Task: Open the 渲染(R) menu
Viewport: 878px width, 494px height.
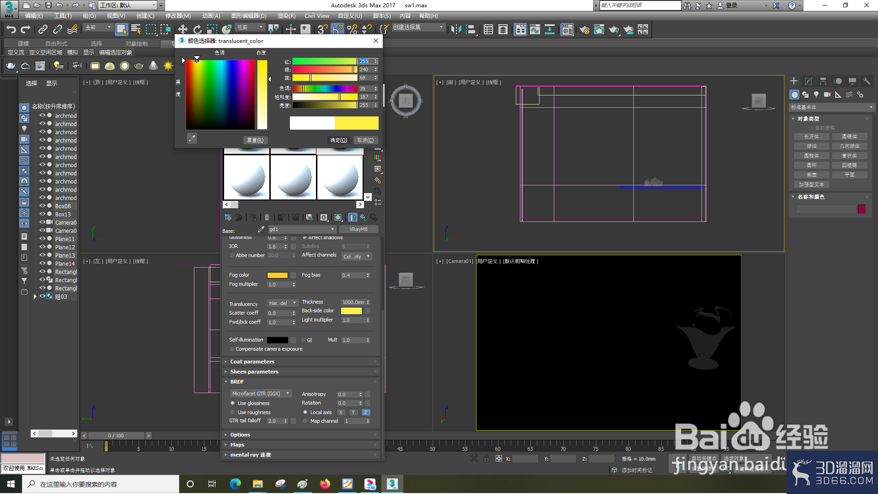Action: coord(287,16)
